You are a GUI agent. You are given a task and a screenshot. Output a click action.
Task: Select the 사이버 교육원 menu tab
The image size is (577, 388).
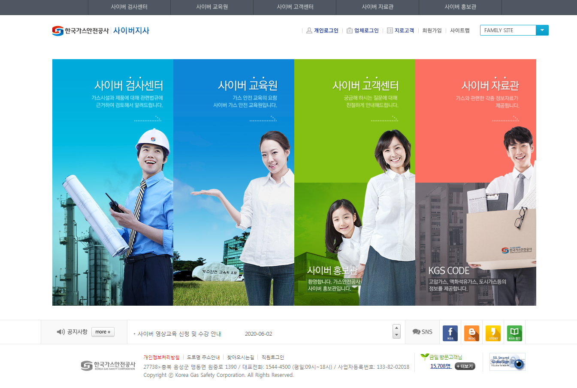212,7
